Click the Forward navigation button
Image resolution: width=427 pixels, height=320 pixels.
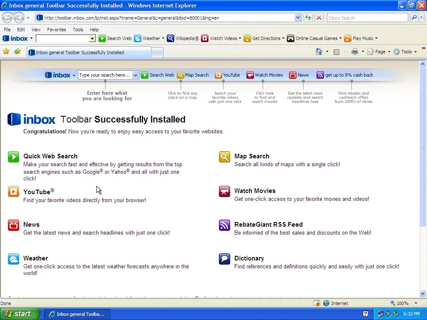pyautogui.click(x=19, y=17)
